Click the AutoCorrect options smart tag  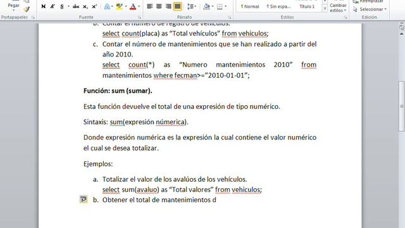pyautogui.click(x=83, y=199)
